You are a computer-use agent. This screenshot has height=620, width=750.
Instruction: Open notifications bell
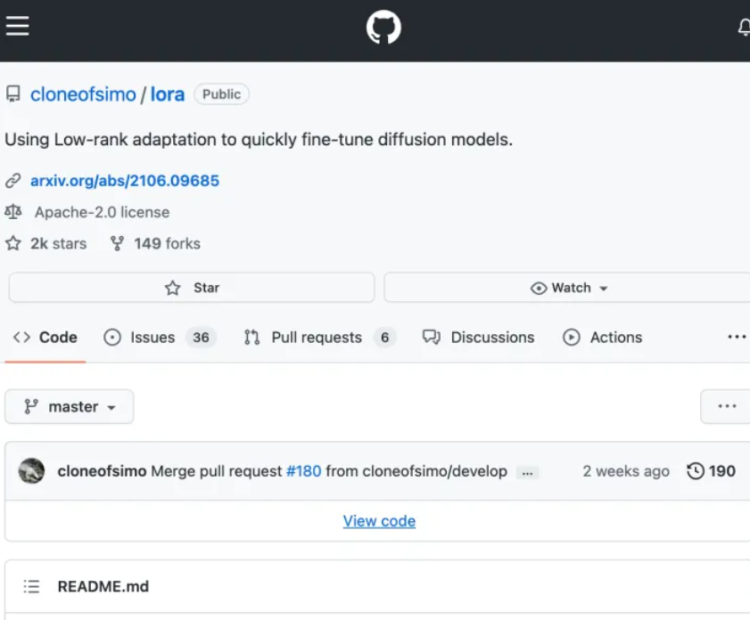pos(744,28)
